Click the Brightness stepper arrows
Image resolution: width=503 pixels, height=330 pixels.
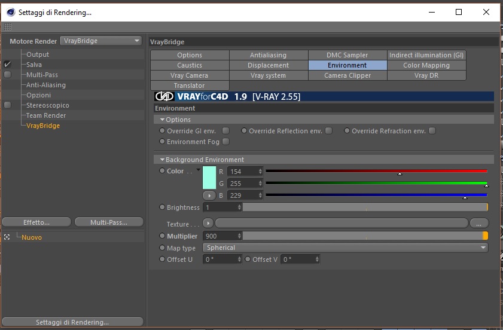[x=239, y=207]
